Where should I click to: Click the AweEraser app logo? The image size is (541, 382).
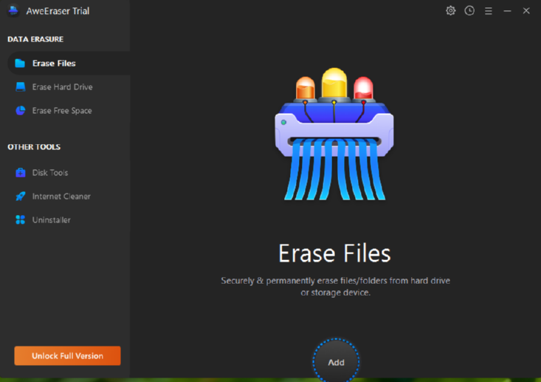tap(13, 10)
